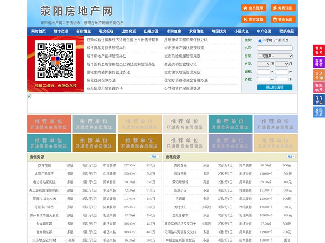Image resolution: width=325 pixels, height=243 pixels.
Task: Click the 返回顶部 back-to-top icon
Action: point(319,112)
